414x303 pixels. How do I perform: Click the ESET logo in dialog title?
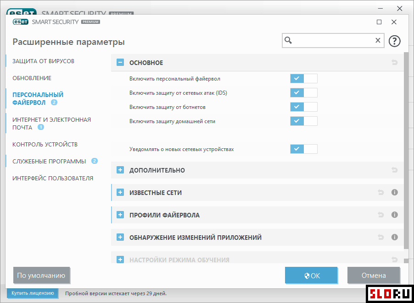21,22
